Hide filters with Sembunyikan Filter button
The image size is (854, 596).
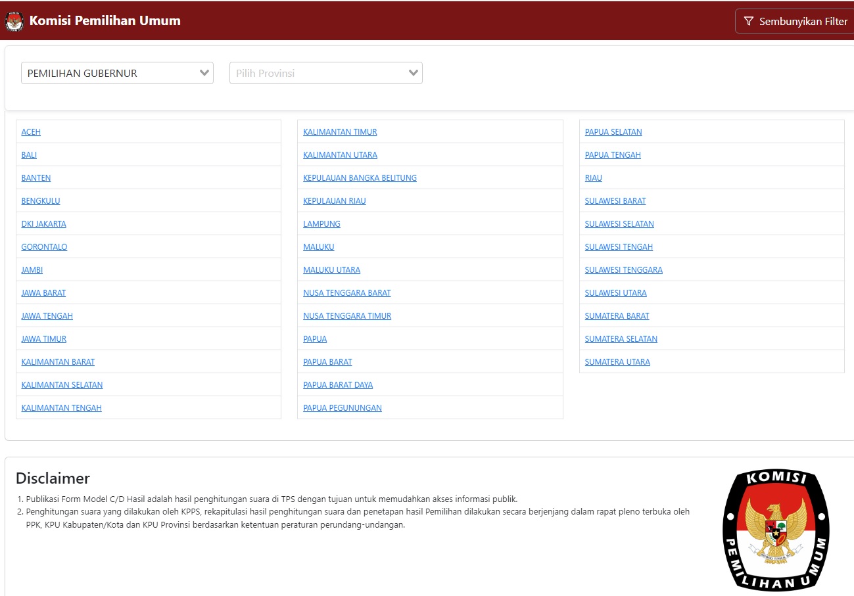(x=795, y=21)
